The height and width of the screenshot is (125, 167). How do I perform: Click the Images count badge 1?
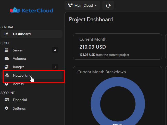(55, 67)
